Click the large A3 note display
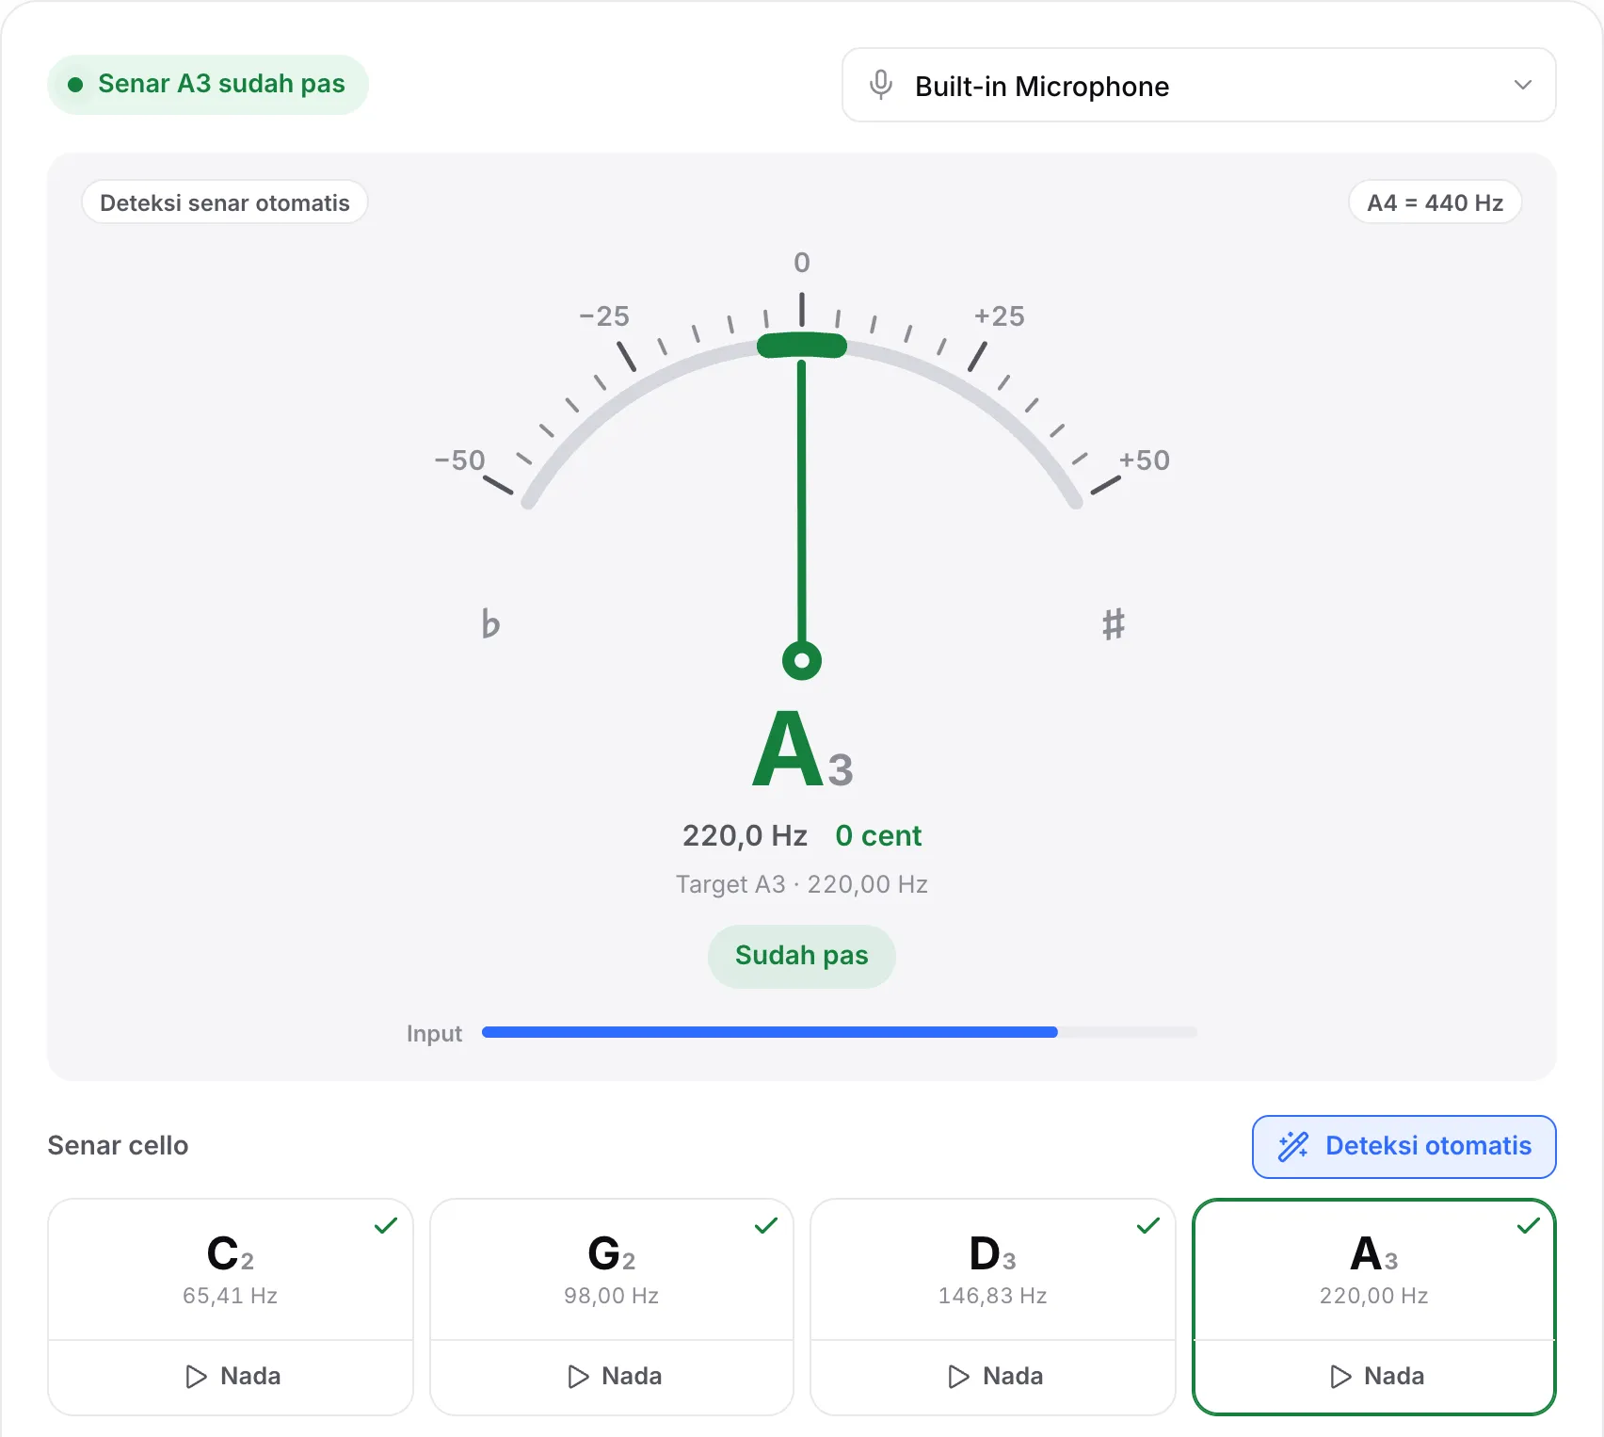This screenshot has width=1604, height=1437. pos(802,751)
